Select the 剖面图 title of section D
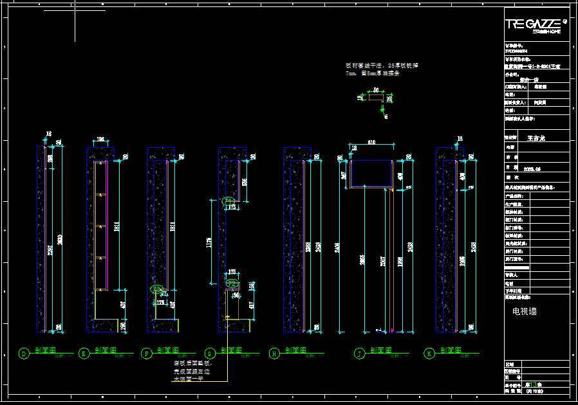578x405 pixels. (45, 350)
